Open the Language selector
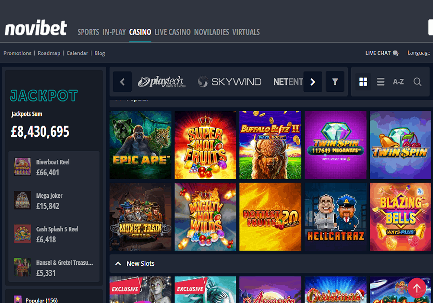This screenshot has height=303, width=433. pos(419,53)
